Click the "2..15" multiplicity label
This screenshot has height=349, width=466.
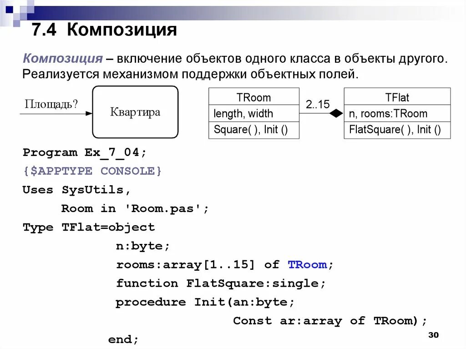pyautogui.click(x=318, y=104)
